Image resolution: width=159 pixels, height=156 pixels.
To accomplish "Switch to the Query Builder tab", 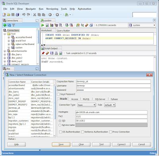I will pyautogui.click(x=63, y=31).
